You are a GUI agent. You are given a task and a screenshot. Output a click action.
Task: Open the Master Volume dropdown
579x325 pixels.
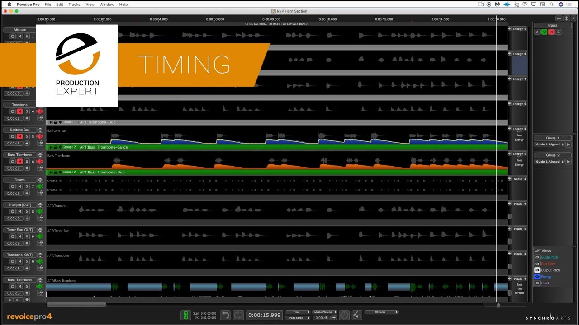pyautogui.click(x=325, y=312)
